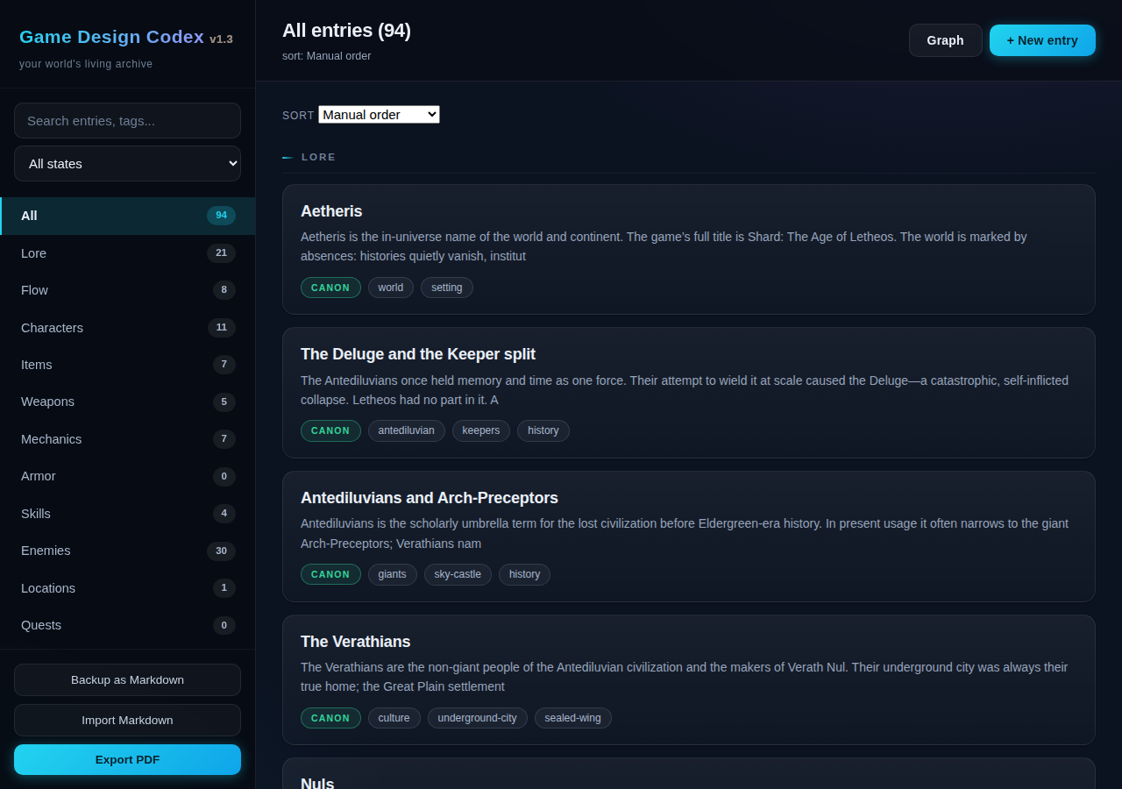The height and width of the screenshot is (789, 1122).
Task: Create a new entry
Action: [1042, 40]
